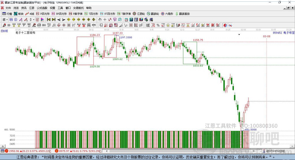Open the 江恩 menu
The height and width of the screenshot is (160, 295).
32,8
